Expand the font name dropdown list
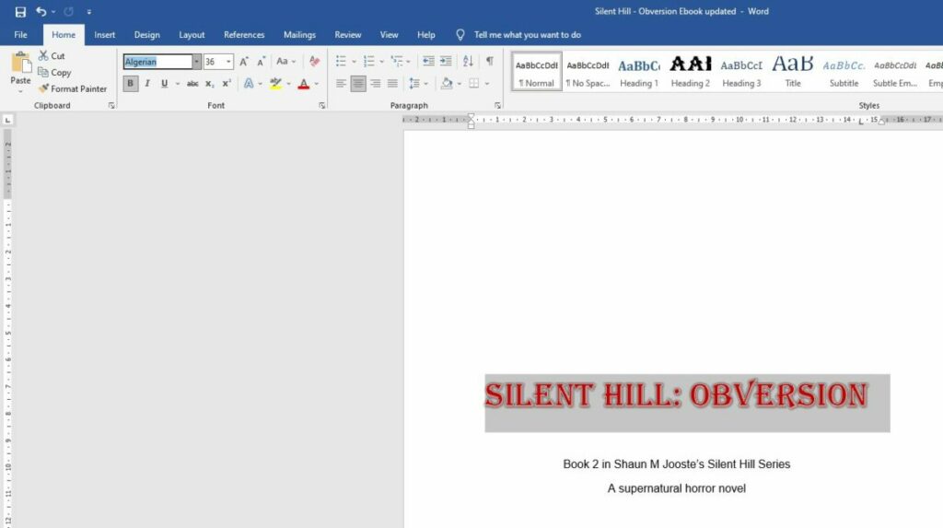The height and width of the screenshot is (528, 943). click(x=196, y=62)
